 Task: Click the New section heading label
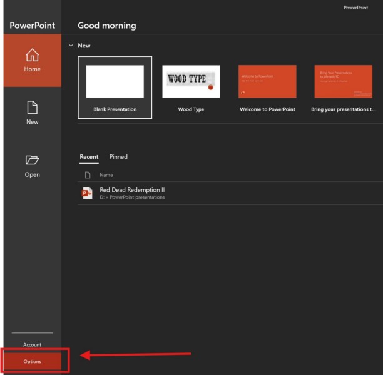tap(84, 46)
